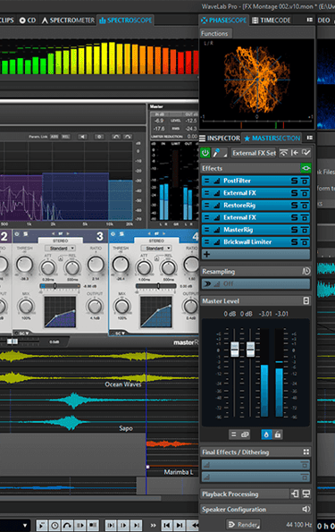
Task: Switch to the Inspector tab
Action: tap(220, 138)
